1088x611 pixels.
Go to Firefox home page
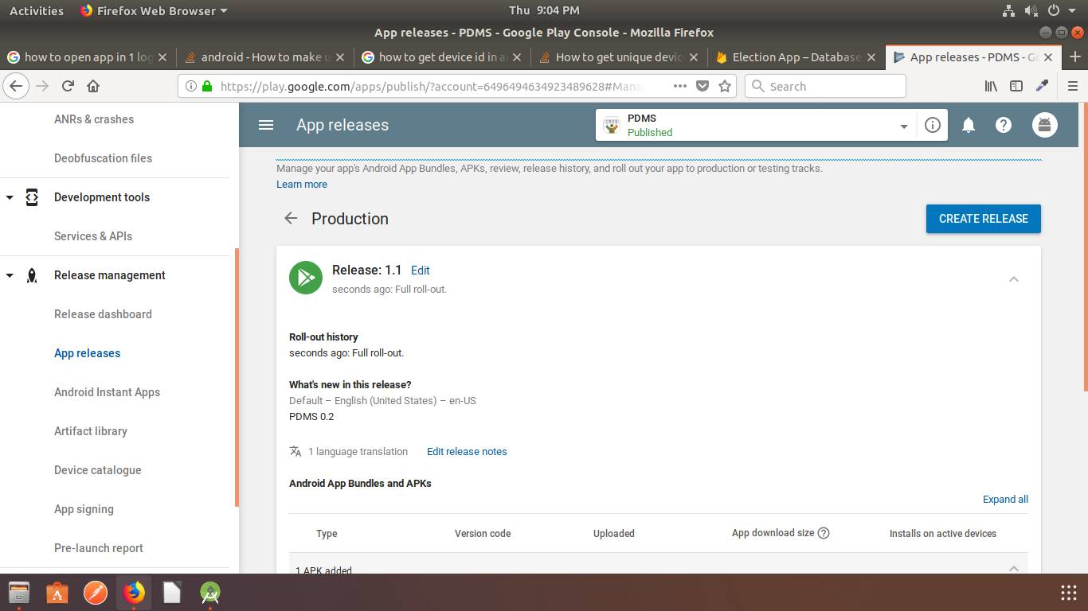tap(93, 86)
